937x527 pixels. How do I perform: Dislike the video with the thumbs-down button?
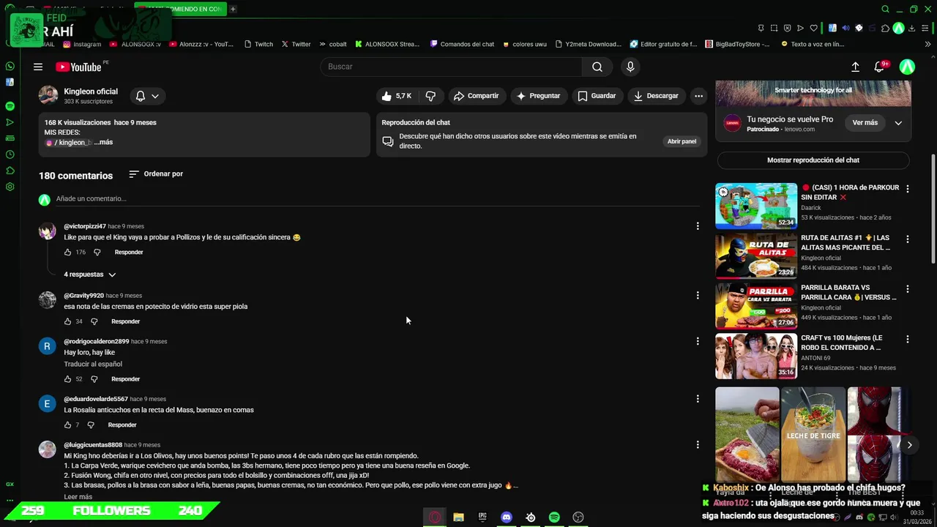click(x=430, y=96)
